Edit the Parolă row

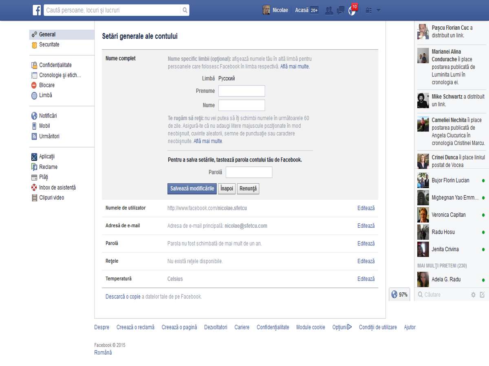pos(366,244)
